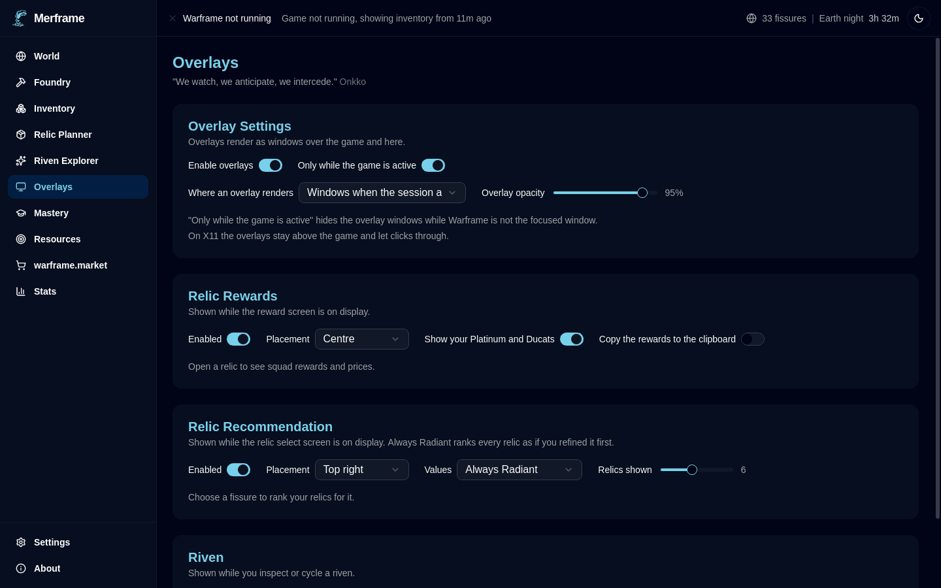Click the Onkko quote attribution
Viewport: 941px width, 588px height.
tap(353, 82)
